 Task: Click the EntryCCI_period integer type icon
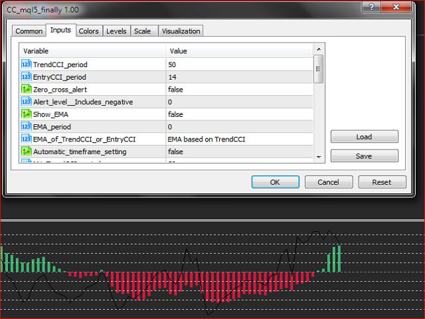point(26,77)
